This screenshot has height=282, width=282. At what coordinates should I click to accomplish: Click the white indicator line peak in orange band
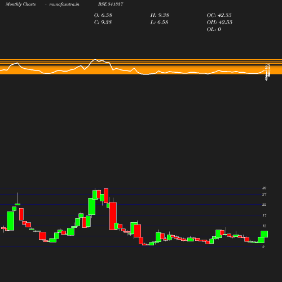(x=95, y=60)
